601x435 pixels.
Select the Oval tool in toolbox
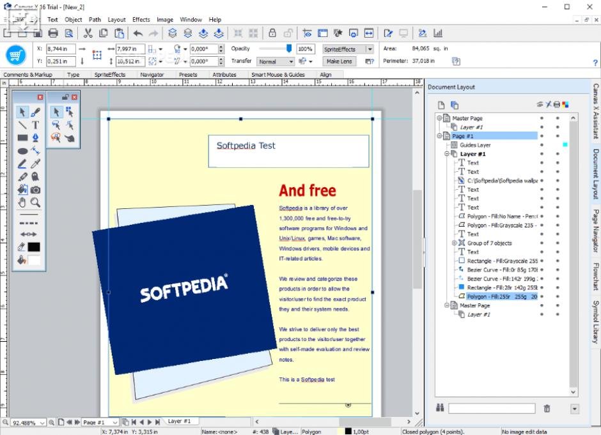click(x=22, y=151)
